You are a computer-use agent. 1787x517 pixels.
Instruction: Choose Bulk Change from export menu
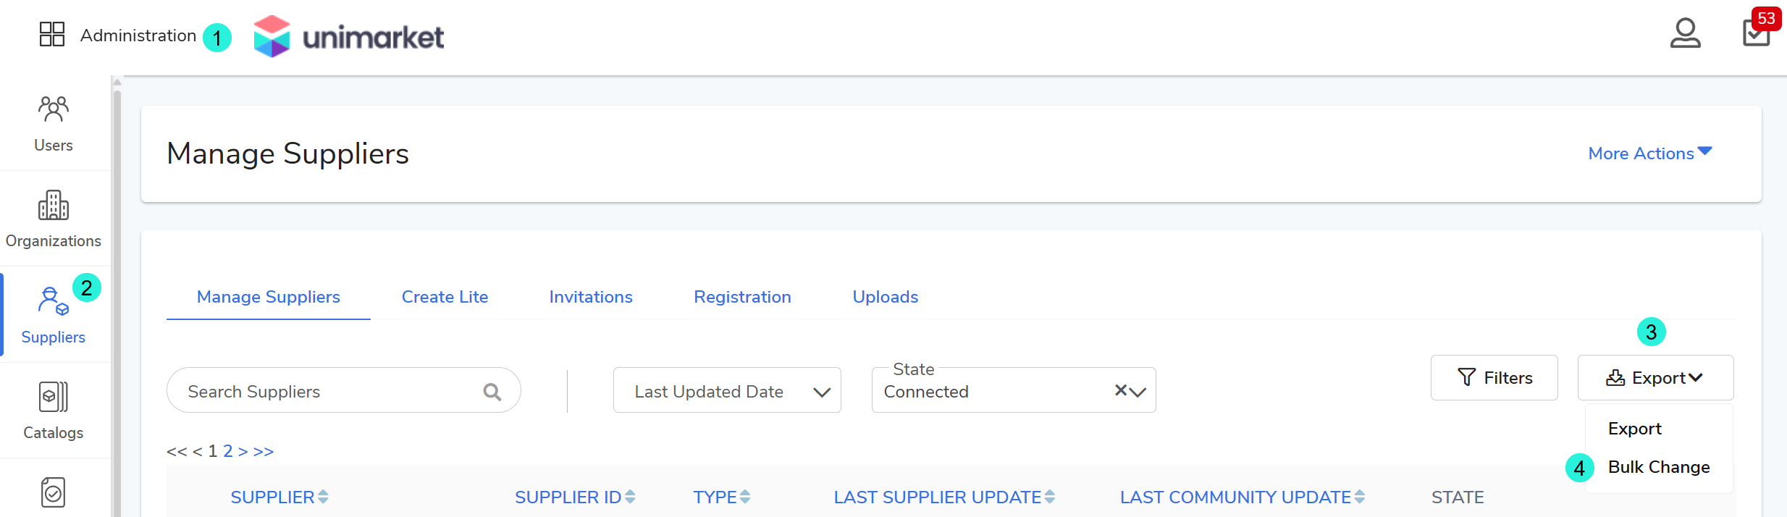pyautogui.click(x=1658, y=467)
